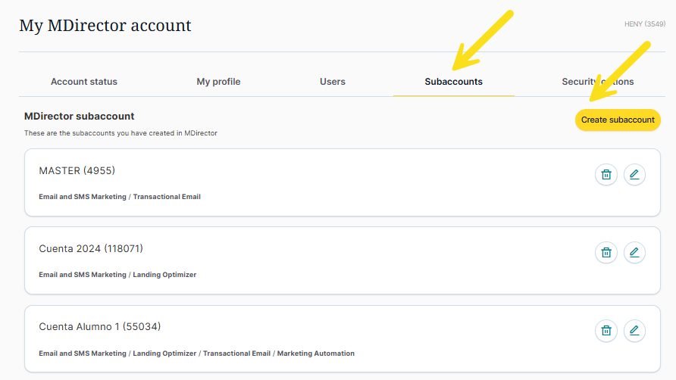Click trash icon for Cuenta 2024
The width and height of the screenshot is (676, 380).
coord(606,253)
